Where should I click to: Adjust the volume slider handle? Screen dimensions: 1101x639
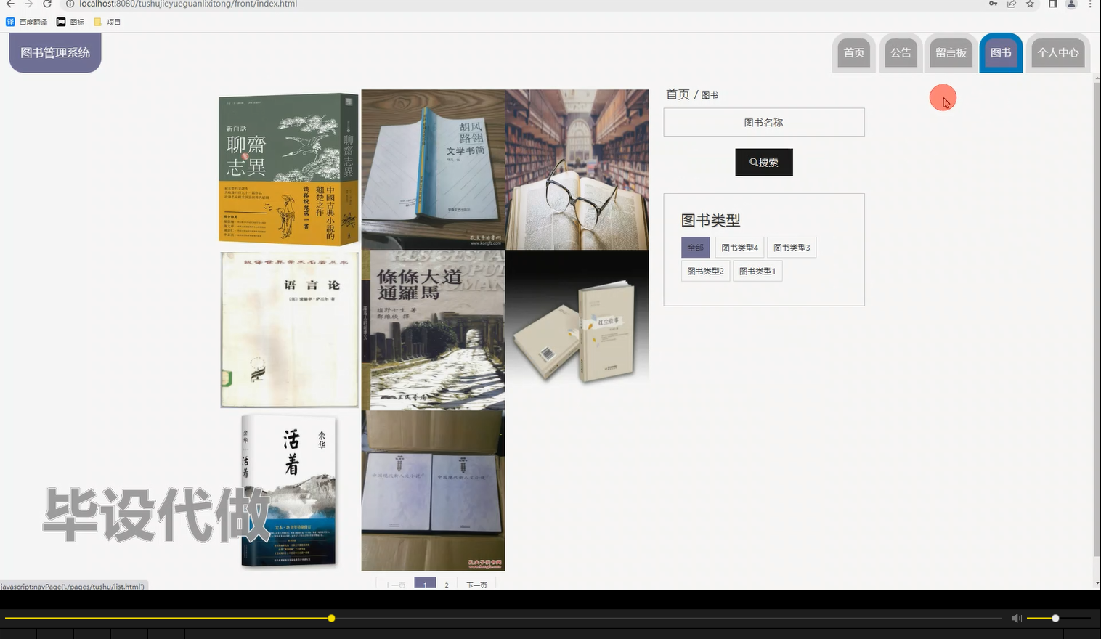tap(1055, 618)
